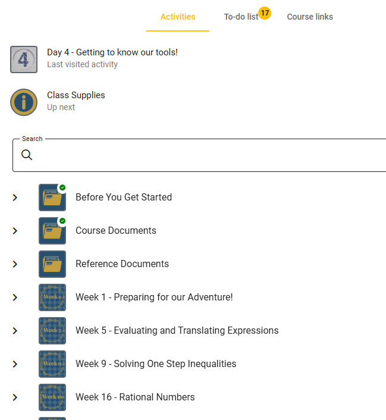The image size is (386, 420).
Task: Expand the Before You Get Started section
Action: [x=15, y=198]
